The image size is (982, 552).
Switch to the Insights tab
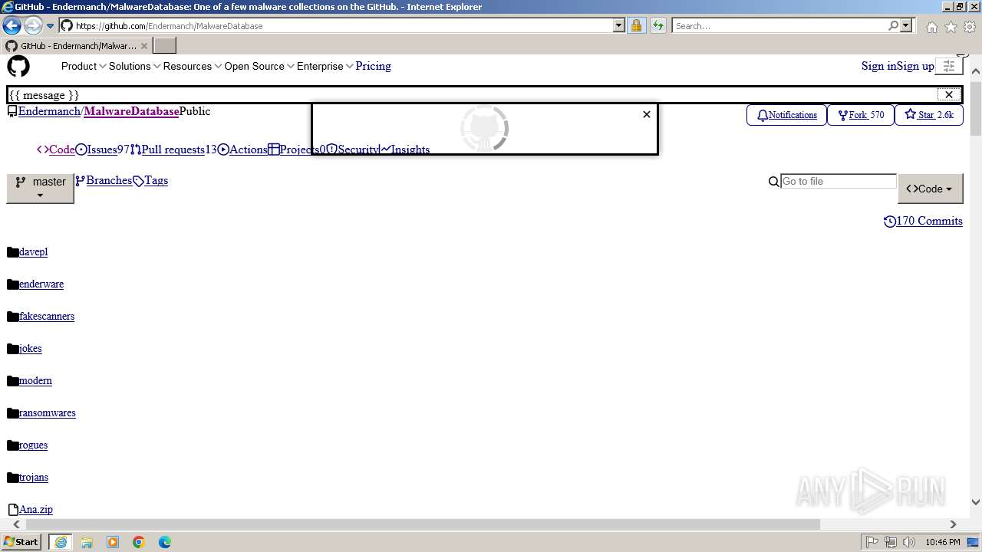pyautogui.click(x=405, y=149)
